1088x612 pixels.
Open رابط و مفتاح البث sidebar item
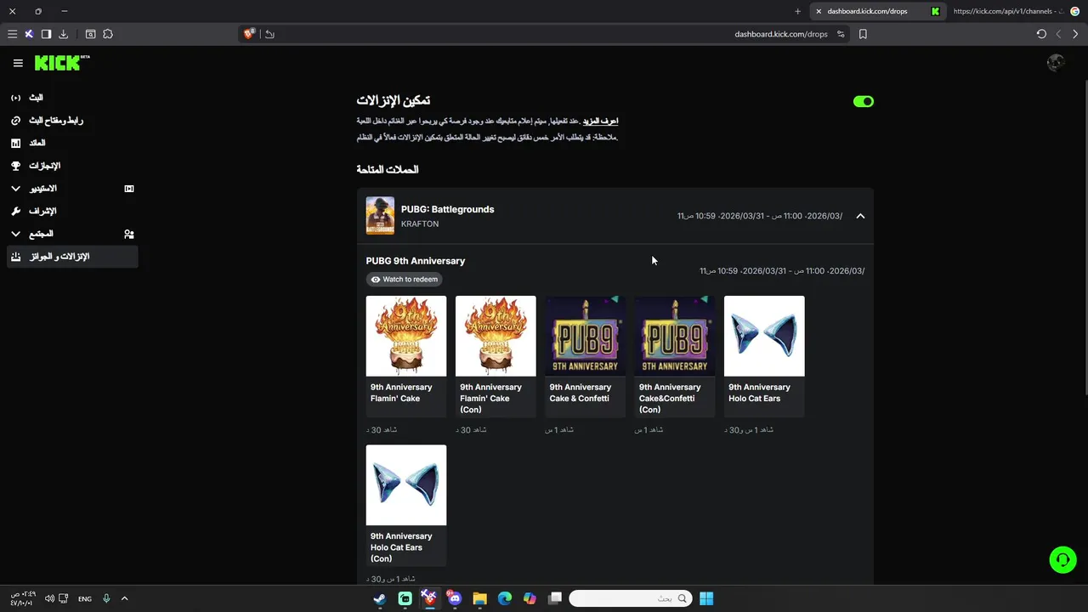[x=72, y=120]
